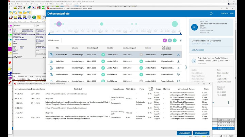Click the DRUCKANSICHT button

(x=201, y=133)
